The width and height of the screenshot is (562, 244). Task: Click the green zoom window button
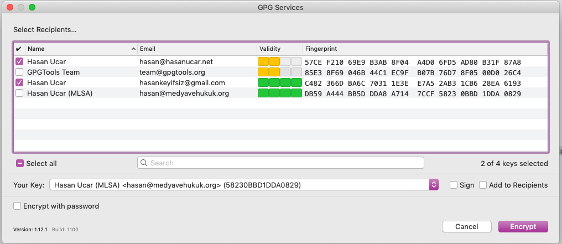32,8
